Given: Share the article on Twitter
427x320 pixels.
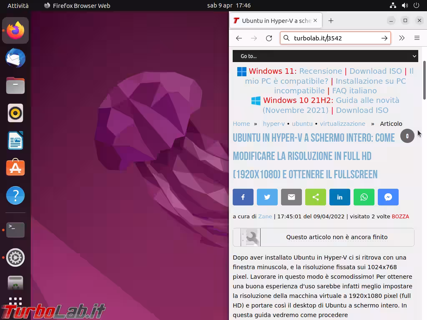Looking at the screenshot, I should click(267, 197).
